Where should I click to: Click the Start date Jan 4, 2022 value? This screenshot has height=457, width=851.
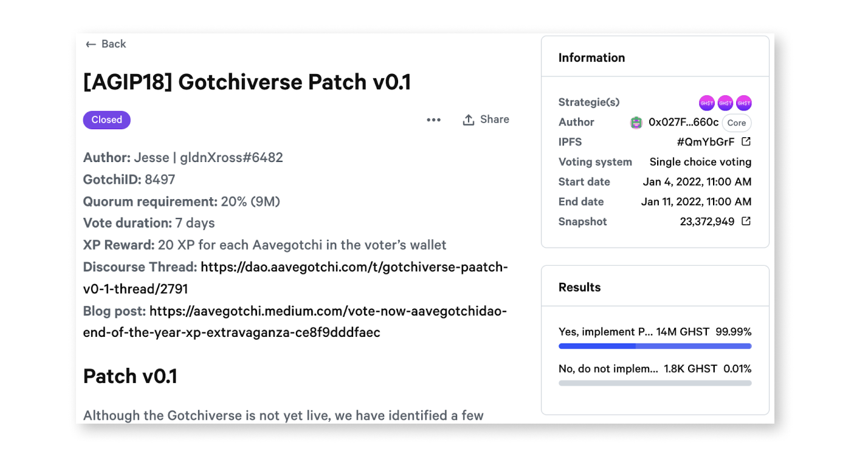coord(697,182)
